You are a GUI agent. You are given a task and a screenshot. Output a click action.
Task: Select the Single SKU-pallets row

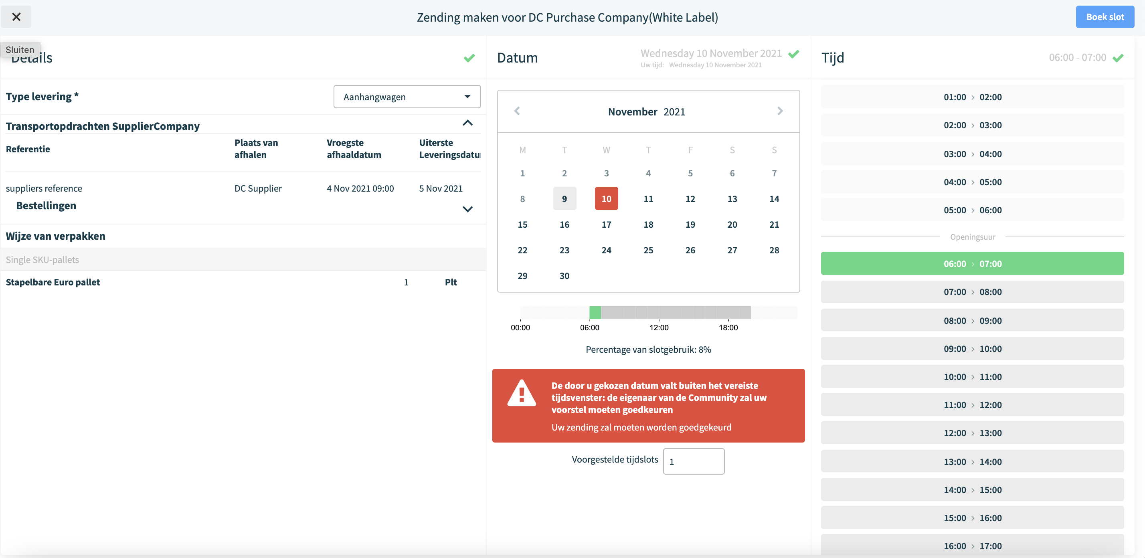click(243, 259)
